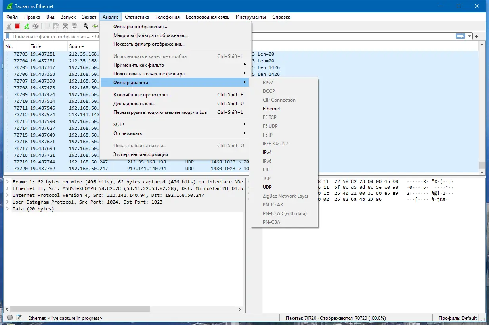Click the grey start capture shark fin icon
The width and height of the screenshot is (489, 325).
point(8,26)
